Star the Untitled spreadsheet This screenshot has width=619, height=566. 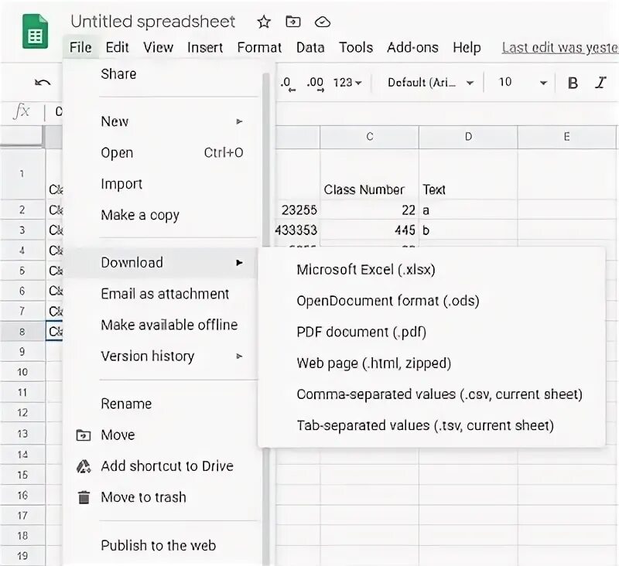click(264, 22)
